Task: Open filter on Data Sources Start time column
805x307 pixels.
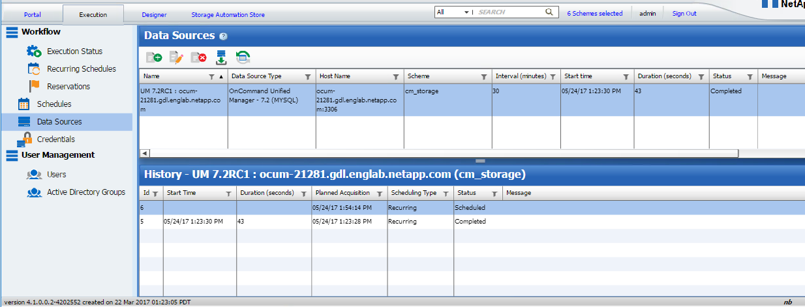Action: 626,77
